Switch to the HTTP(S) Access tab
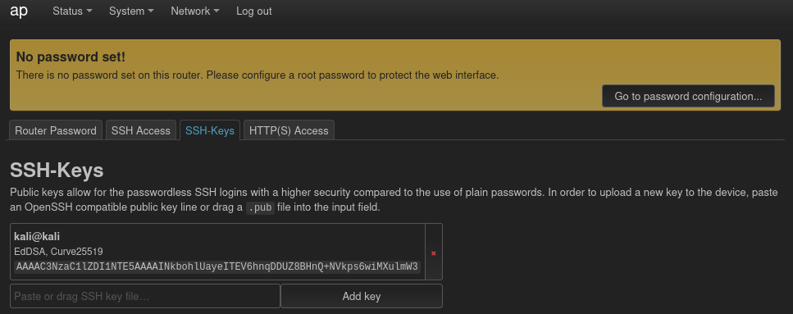 coord(289,130)
